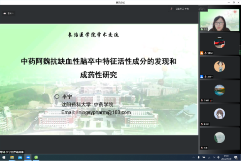Open the blue Tencent Meeting taskbar icon
The height and width of the screenshot is (161, 241).
click(28, 158)
